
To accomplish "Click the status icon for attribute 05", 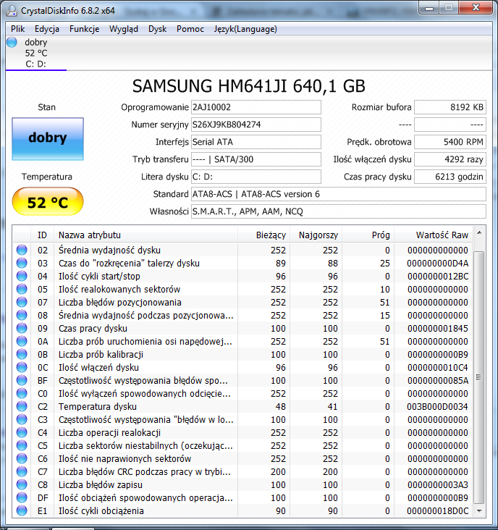I will pos(22,289).
